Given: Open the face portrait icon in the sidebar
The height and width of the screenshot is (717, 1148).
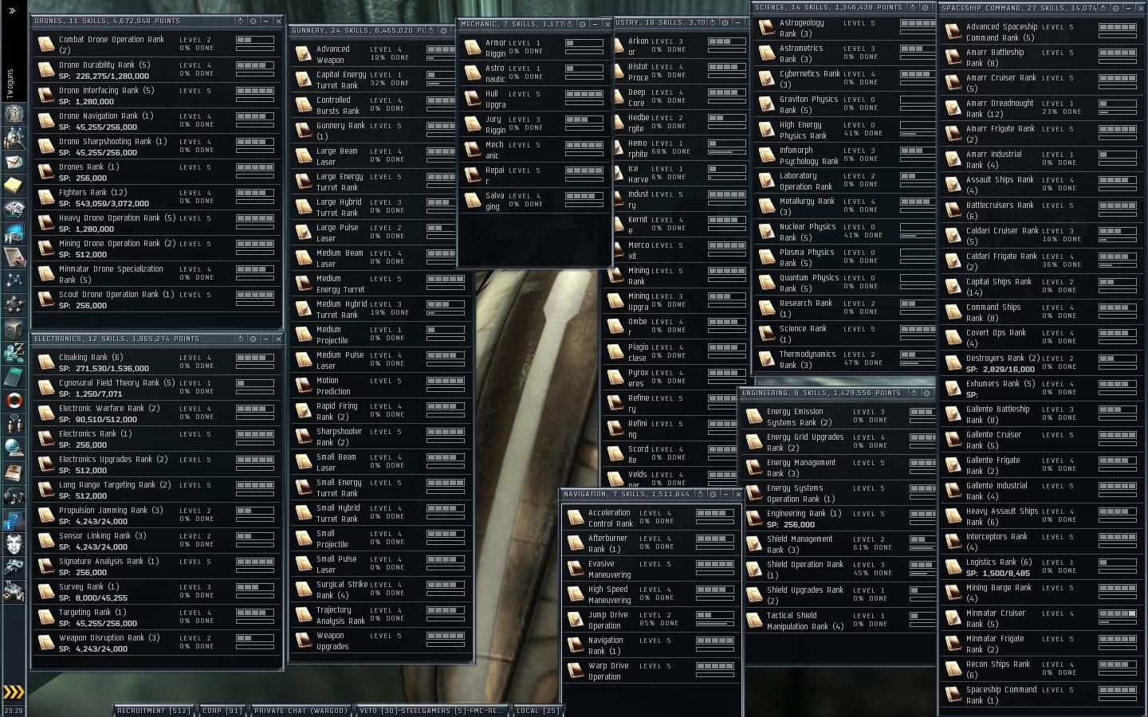Looking at the screenshot, I should coord(14,545).
